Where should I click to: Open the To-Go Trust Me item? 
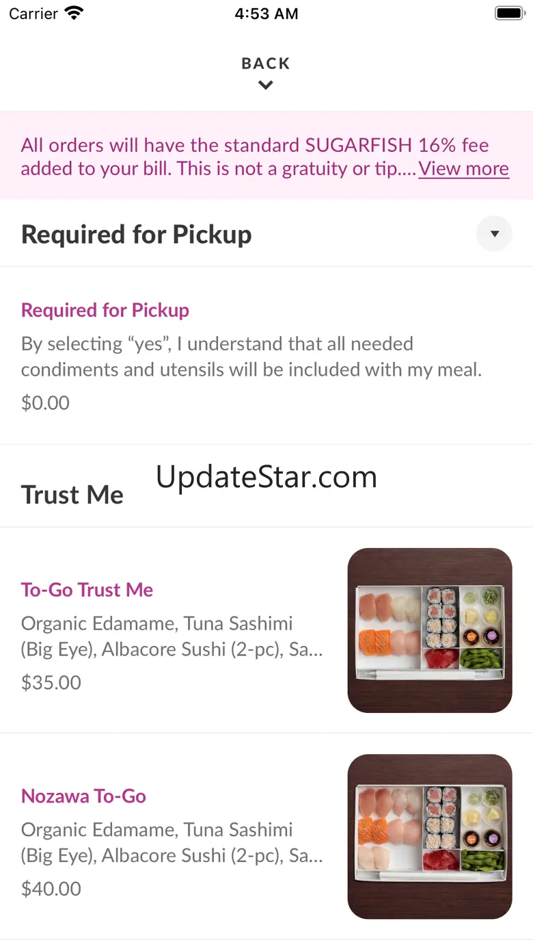click(87, 590)
